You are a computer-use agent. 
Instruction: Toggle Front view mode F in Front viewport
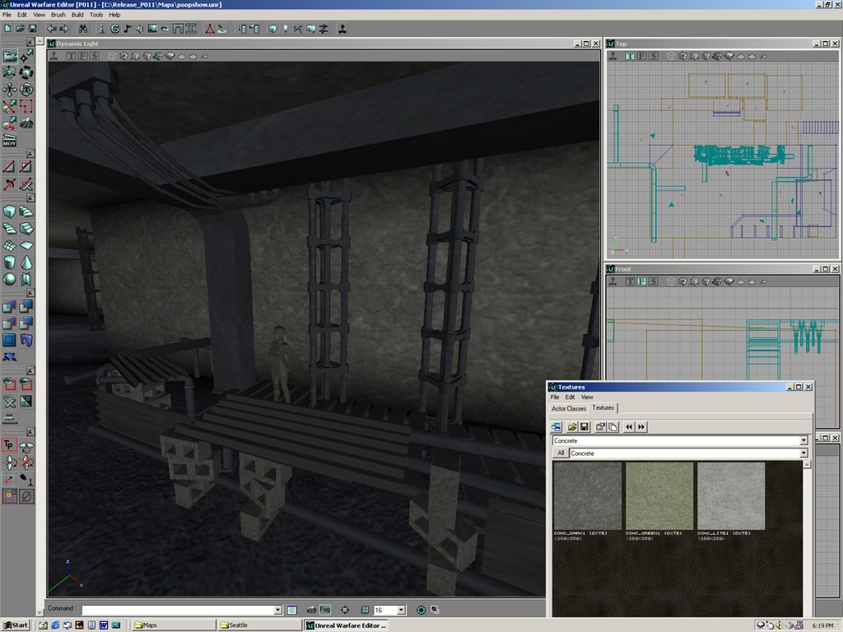[641, 281]
